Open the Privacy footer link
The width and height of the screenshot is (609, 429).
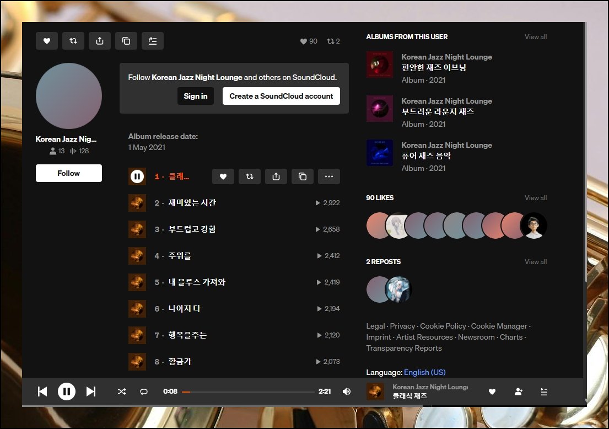pos(402,326)
